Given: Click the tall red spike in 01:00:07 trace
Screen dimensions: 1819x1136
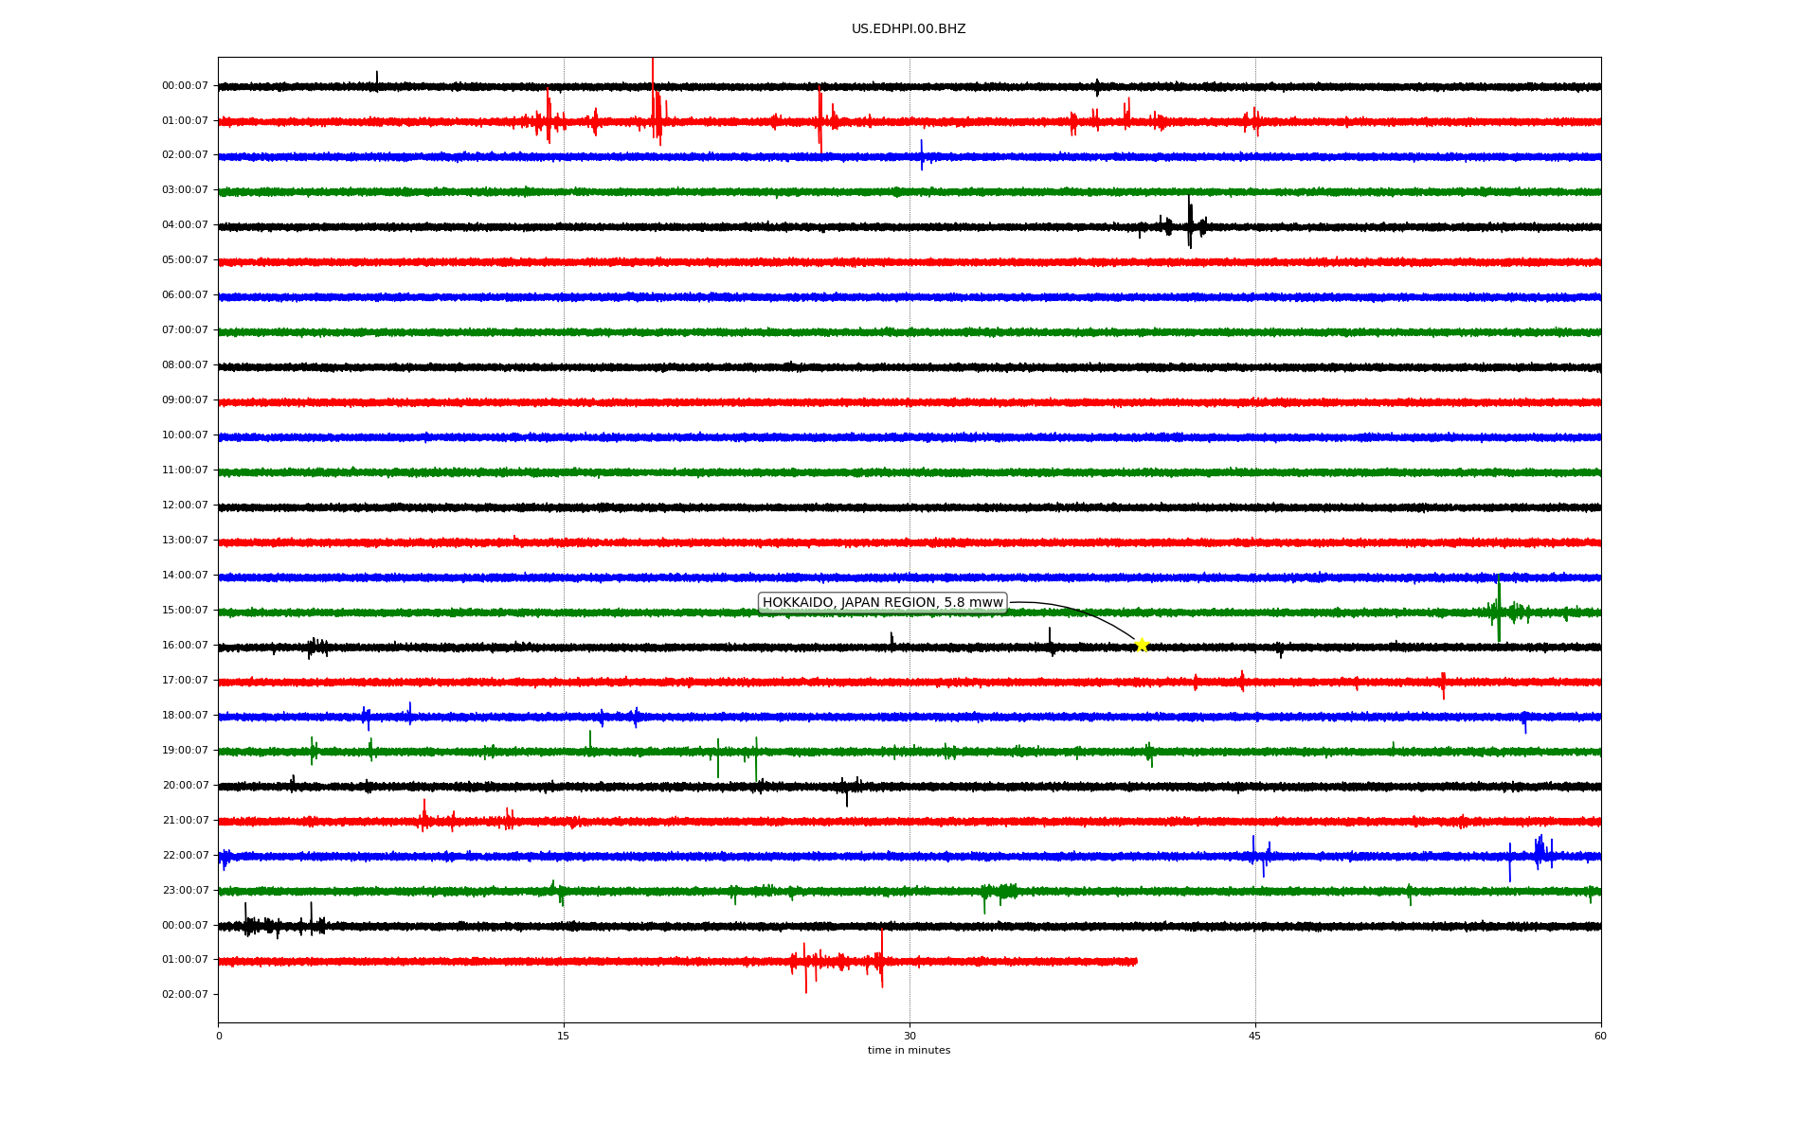Looking at the screenshot, I should 653,104.
